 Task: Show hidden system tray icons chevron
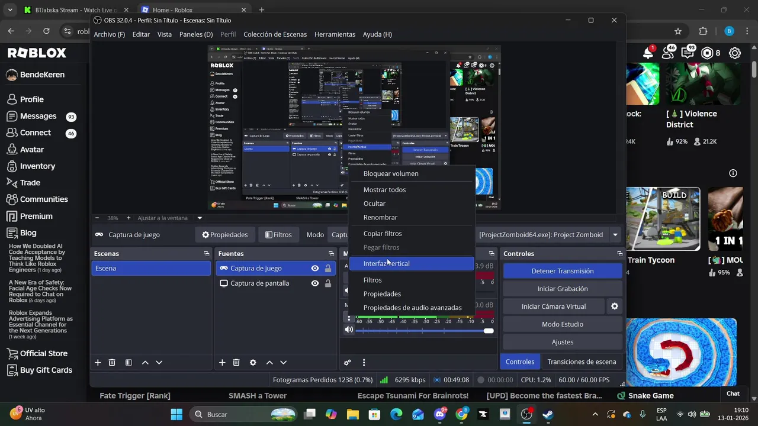pos(595,414)
